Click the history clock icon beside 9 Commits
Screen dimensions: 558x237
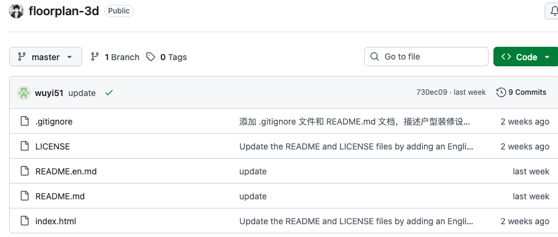point(501,92)
